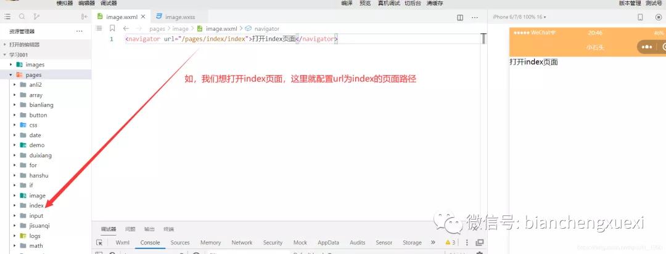Open the Storage devtools tab
This screenshot has width=666, height=254.
(x=412, y=242)
